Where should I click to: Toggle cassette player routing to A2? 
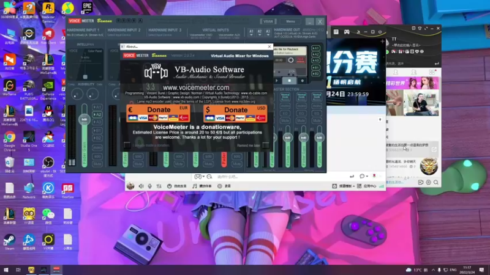tap(315, 54)
